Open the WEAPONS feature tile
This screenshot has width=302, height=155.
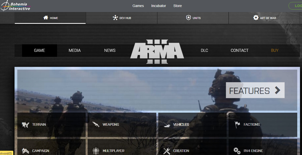coord(122,125)
